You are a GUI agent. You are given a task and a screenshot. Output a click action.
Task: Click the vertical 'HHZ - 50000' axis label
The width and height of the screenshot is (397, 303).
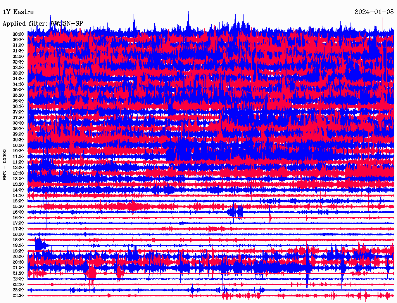[x=5, y=165]
